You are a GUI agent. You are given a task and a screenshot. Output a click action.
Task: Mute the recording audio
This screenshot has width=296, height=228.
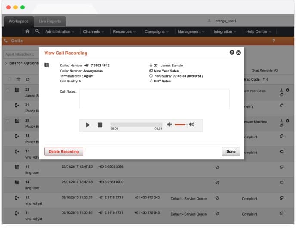click(x=170, y=125)
